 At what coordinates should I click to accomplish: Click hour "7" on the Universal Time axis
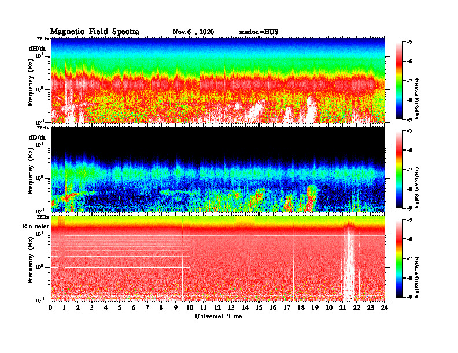point(147,308)
